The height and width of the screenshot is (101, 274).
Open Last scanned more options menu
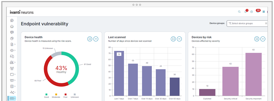point(179,39)
